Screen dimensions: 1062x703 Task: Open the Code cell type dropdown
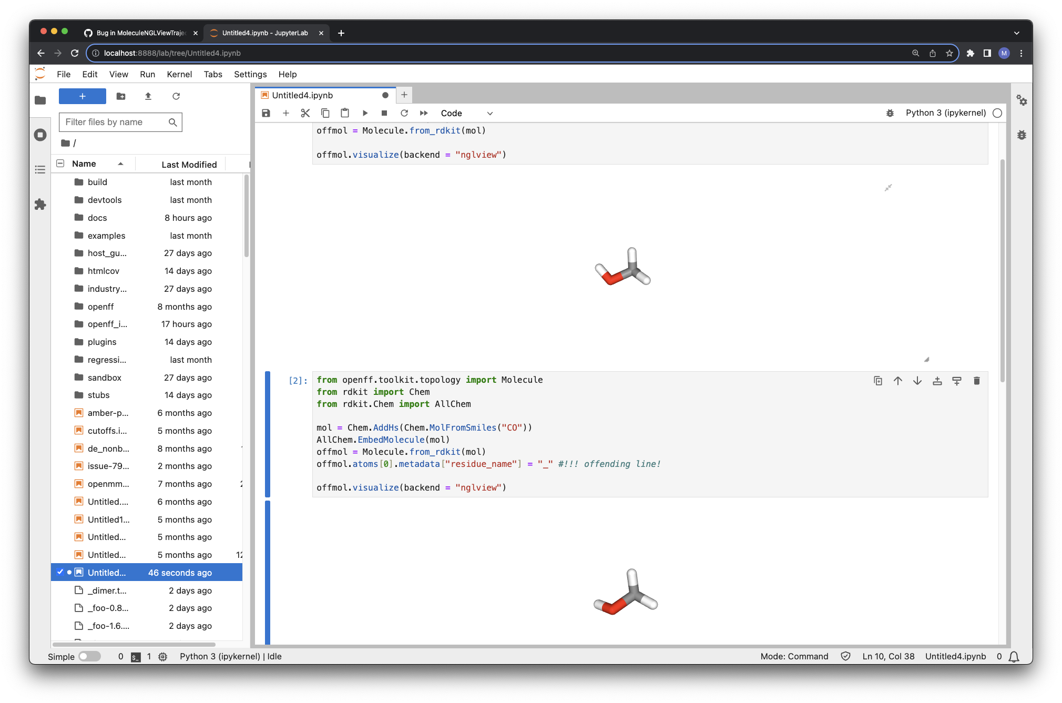click(x=468, y=113)
